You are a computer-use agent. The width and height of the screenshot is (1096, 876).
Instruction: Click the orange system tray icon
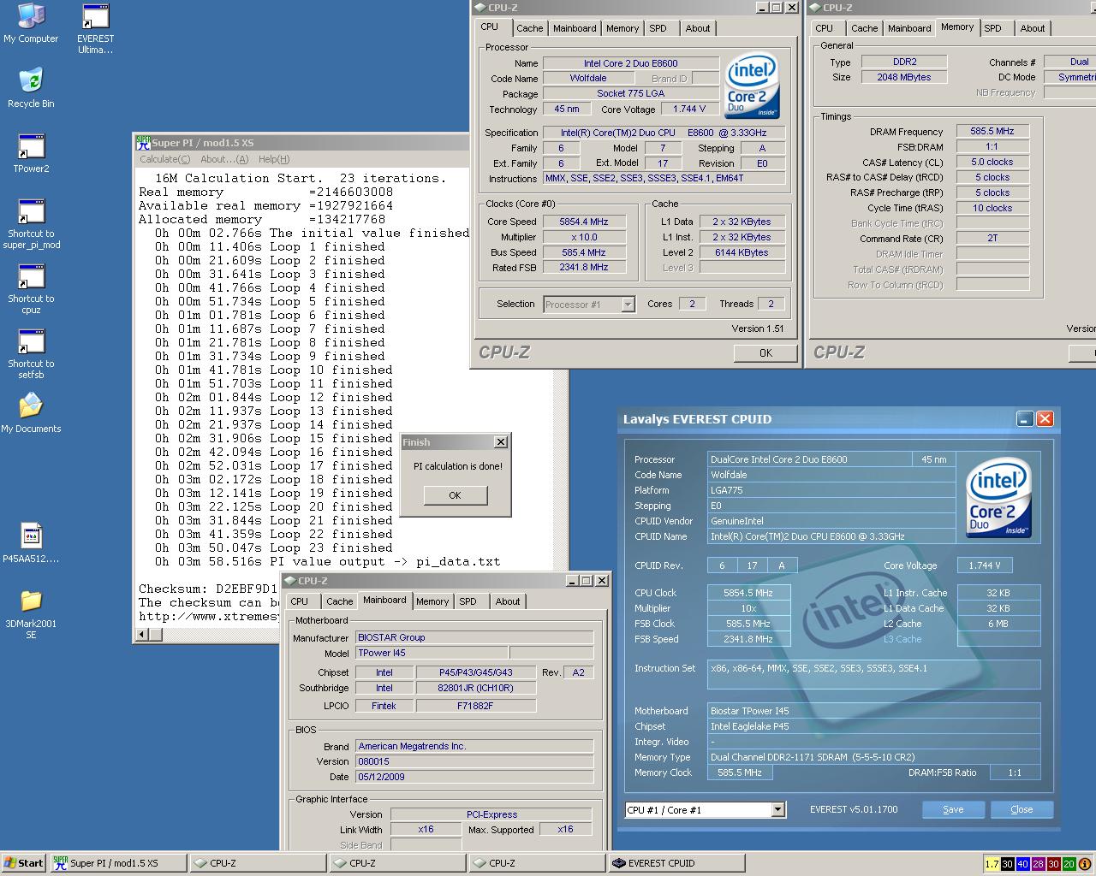pos(1085,864)
